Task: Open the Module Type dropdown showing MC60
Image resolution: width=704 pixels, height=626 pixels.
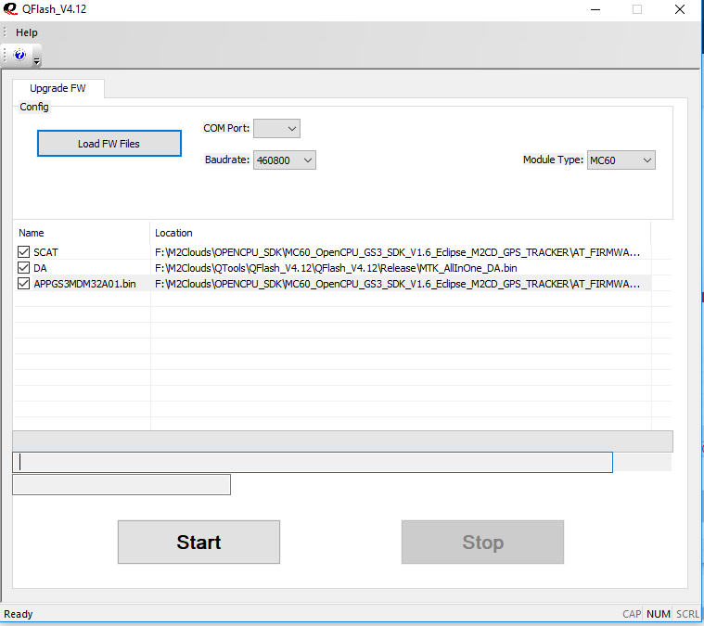Action: tap(621, 160)
